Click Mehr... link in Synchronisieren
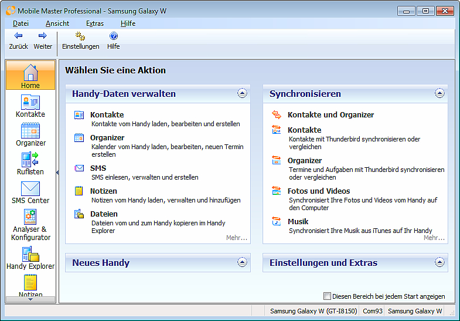The image size is (460, 321). 434,238
